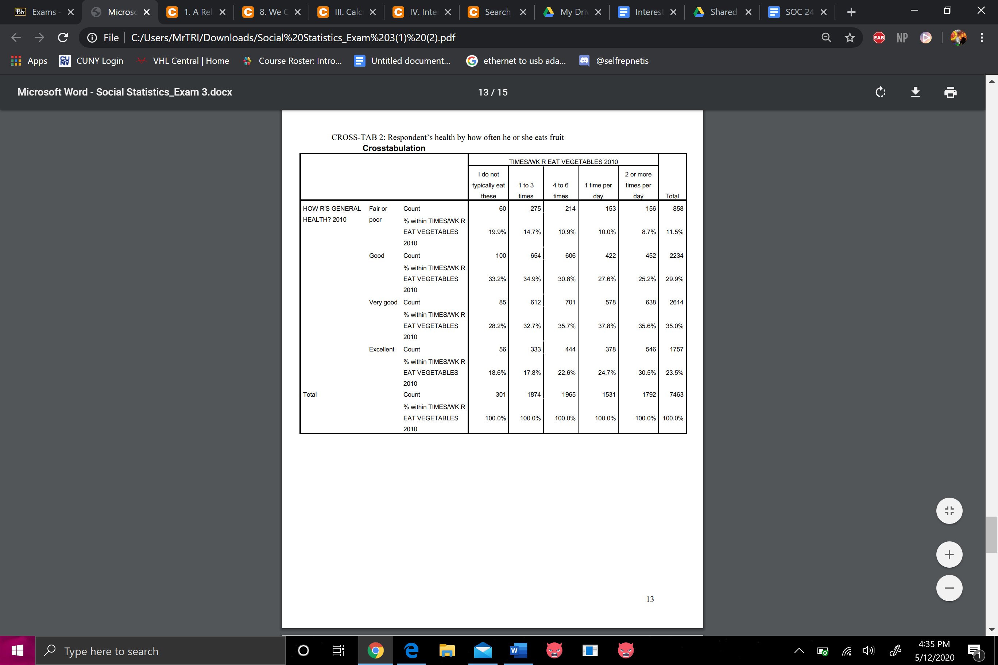Image resolution: width=998 pixels, height=665 pixels.
Task: Rotate the PDF page clockwise
Action: (x=881, y=92)
